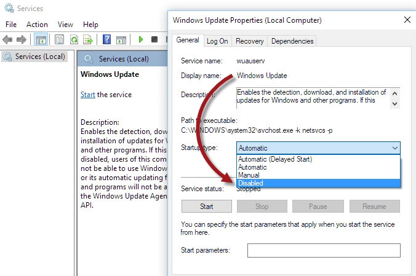Viewport: 416px width, 276px height.
Task: Click the greyed Stop button
Action: point(262,207)
